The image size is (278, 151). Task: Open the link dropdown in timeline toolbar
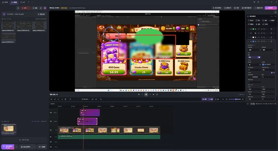pyautogui.click(x=85, y=99)
